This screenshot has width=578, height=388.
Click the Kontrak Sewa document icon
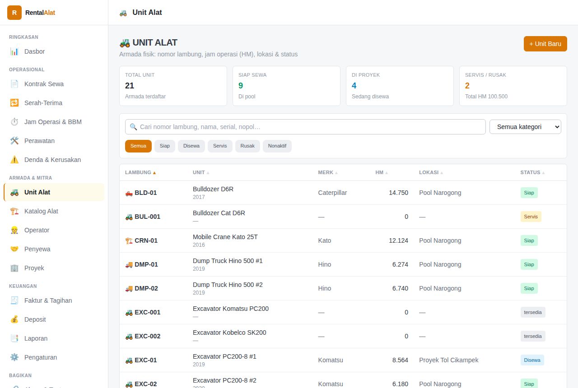(x=14, y=84)
